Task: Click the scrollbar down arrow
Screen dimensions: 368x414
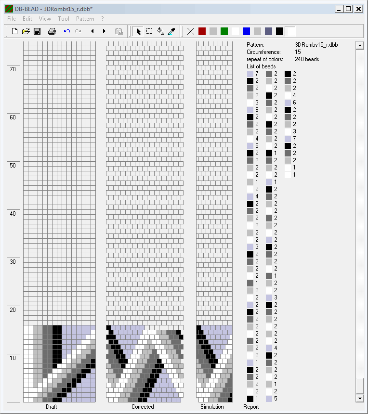Action: coord(359,398)
